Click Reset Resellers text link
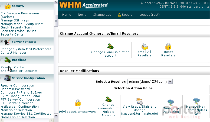The image size is (210, 122). pos(168,54)
